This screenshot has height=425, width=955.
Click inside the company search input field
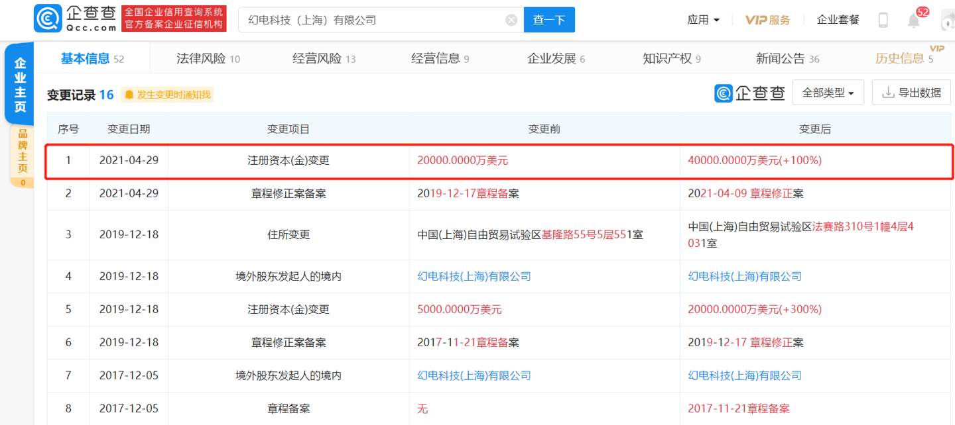click(365, 20)
